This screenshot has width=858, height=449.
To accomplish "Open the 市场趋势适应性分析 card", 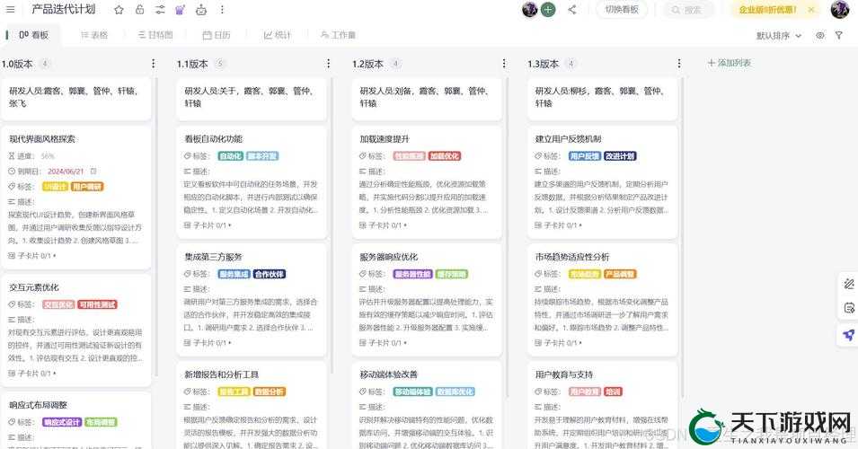I will coord(603,300).
